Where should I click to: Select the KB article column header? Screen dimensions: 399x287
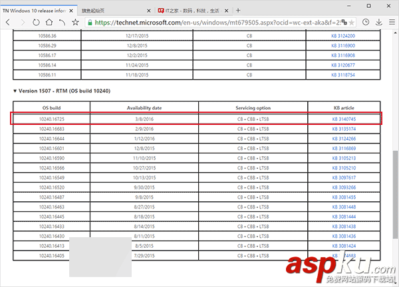344,108
